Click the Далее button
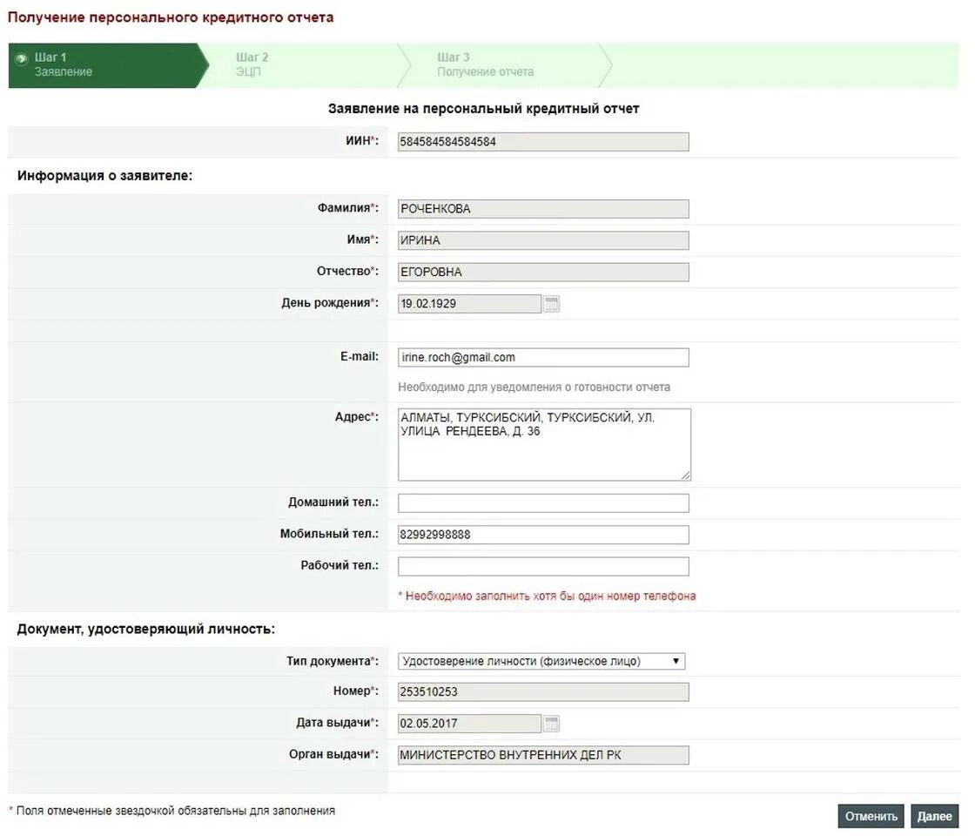Screen dimensions: 975x836 tap(934, 816)
